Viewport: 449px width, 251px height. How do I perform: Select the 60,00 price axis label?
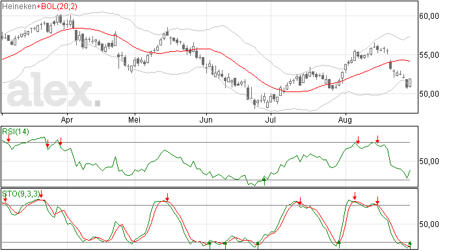click(429, 16)
